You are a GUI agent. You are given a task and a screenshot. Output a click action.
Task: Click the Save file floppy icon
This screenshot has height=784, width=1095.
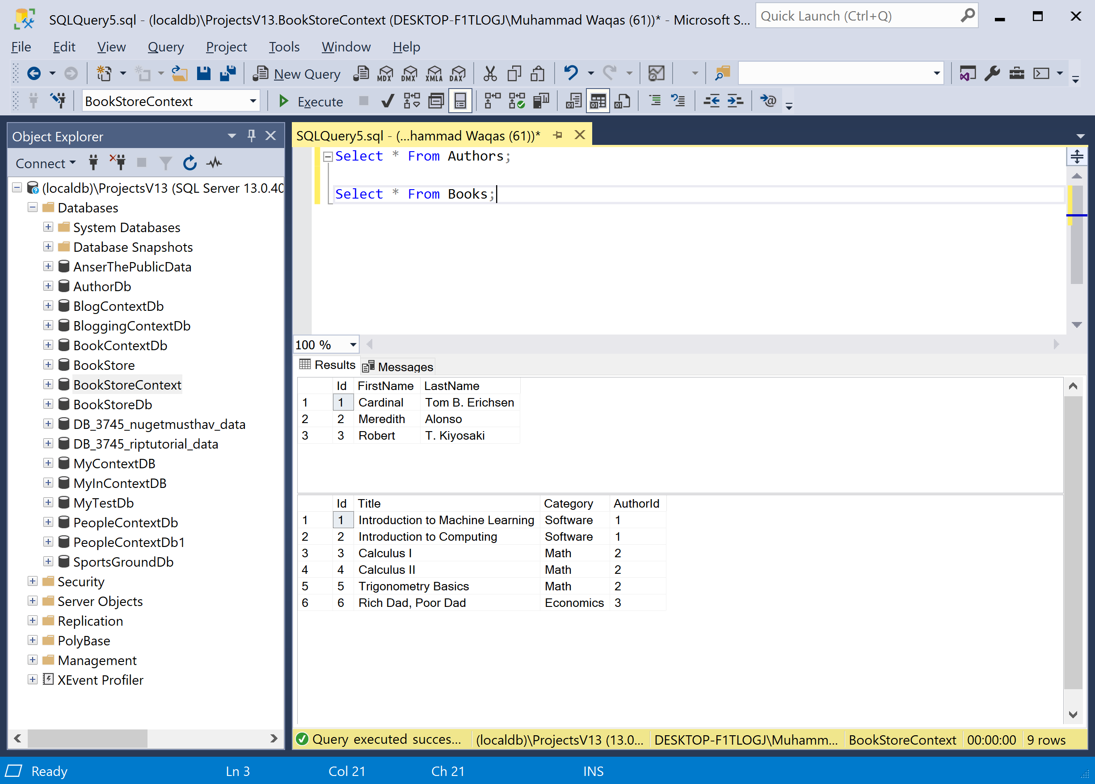pos(203,74)
